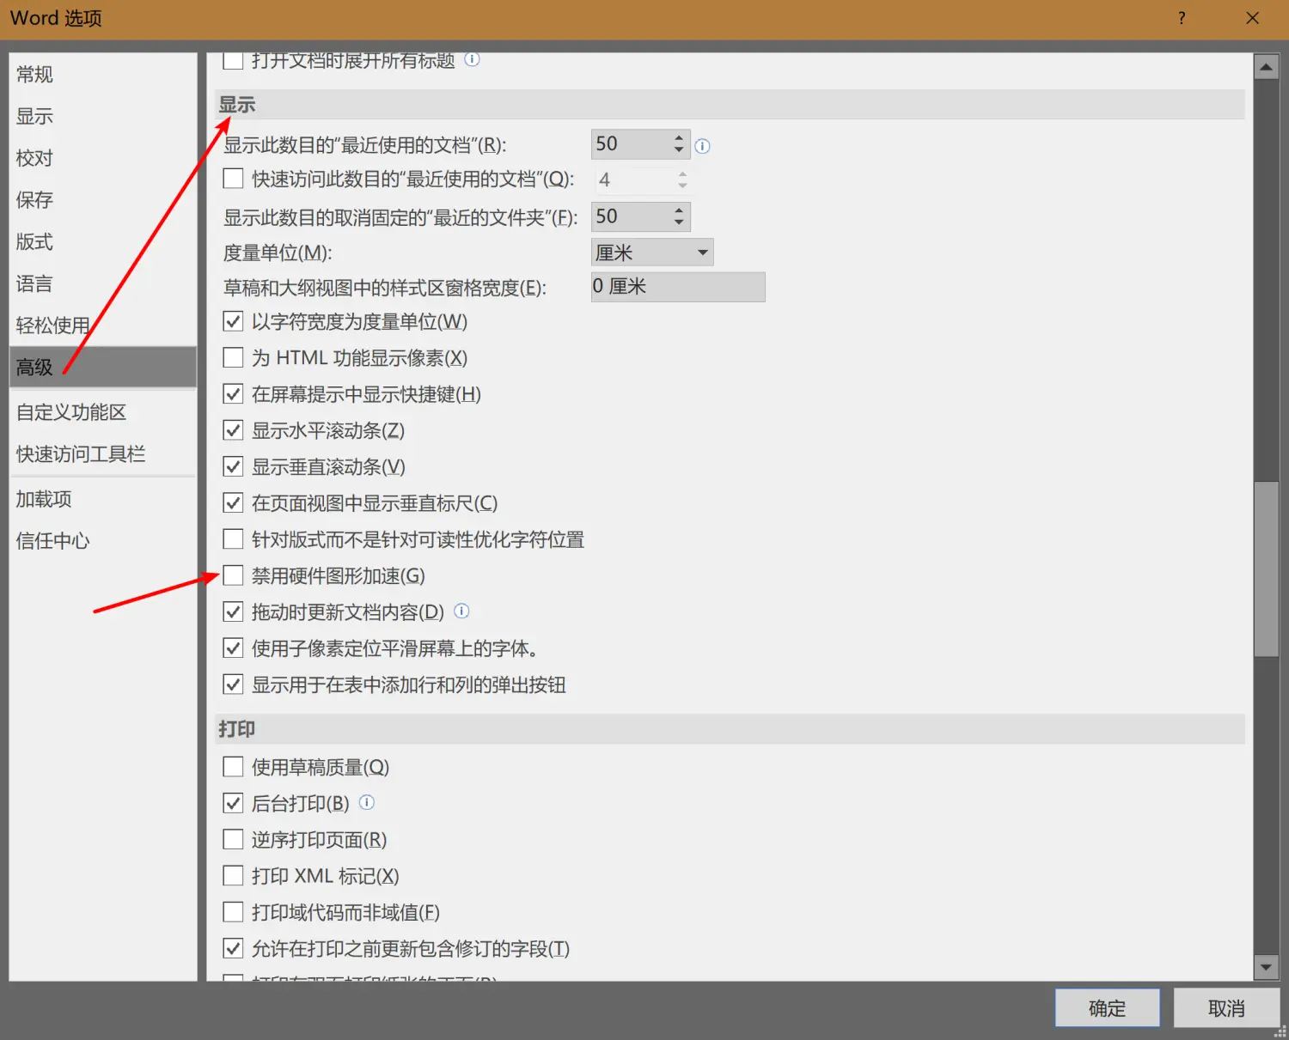Screen dimensions: 1289x1040
Task: Enable 快速访问此数目的最近使用的文档 checkbox
Action: coord(233,179)
